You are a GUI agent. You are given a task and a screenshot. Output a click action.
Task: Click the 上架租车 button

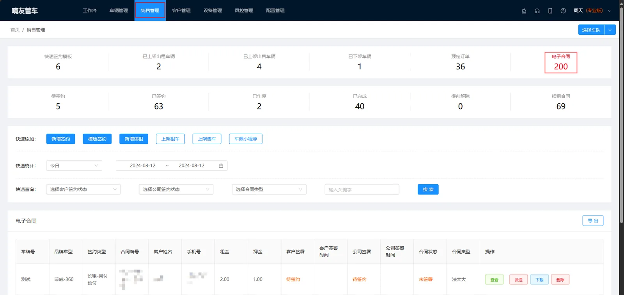[170, 139]
